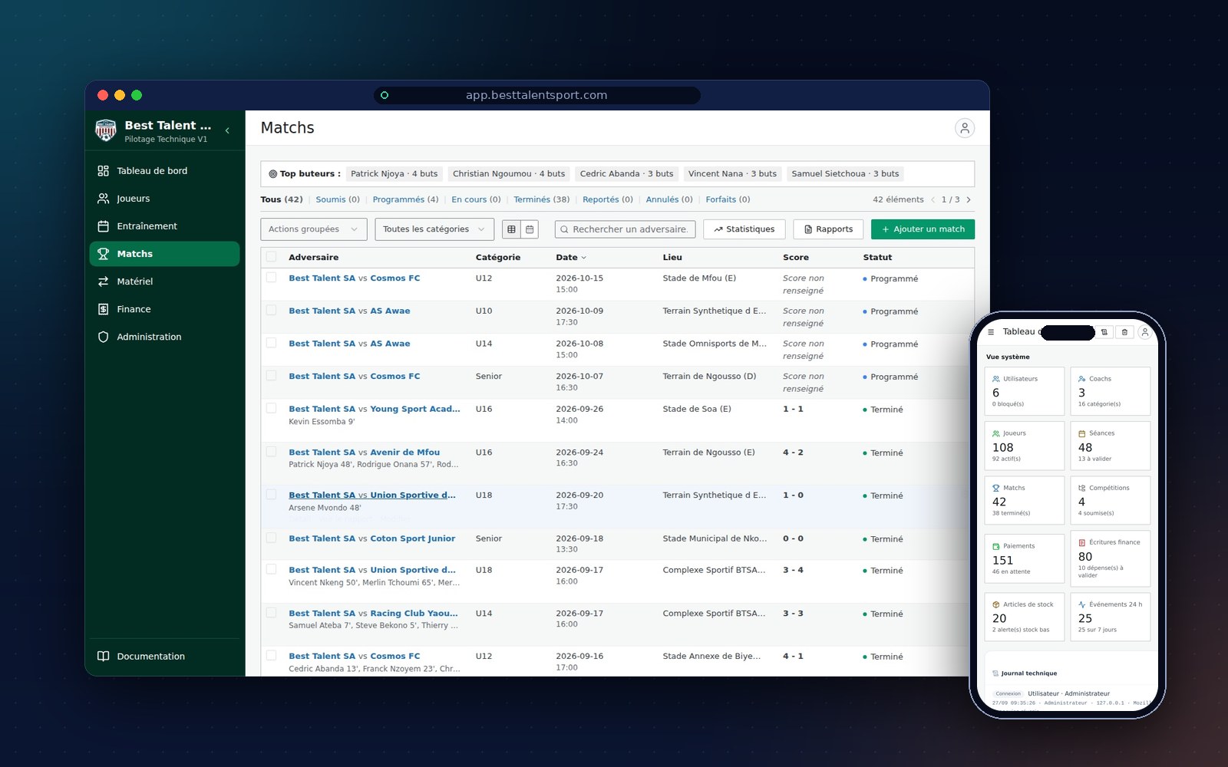Open Rapports button

pyautogui.click(x=828, y=229)
